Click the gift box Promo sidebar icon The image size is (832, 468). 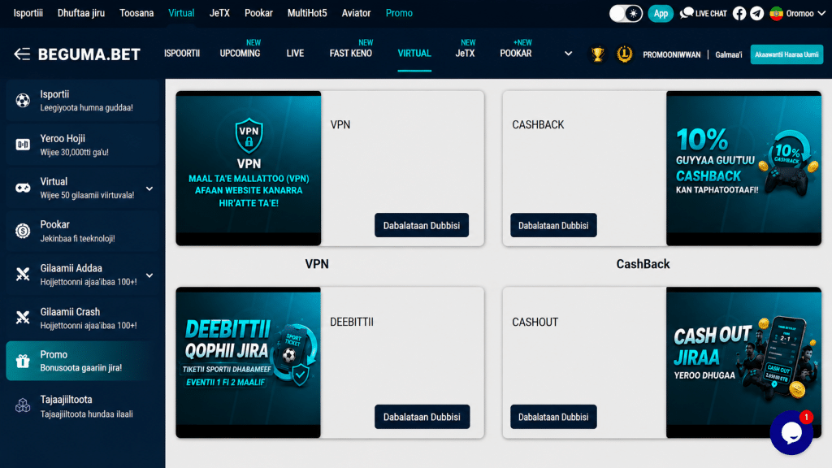[23, 361]
